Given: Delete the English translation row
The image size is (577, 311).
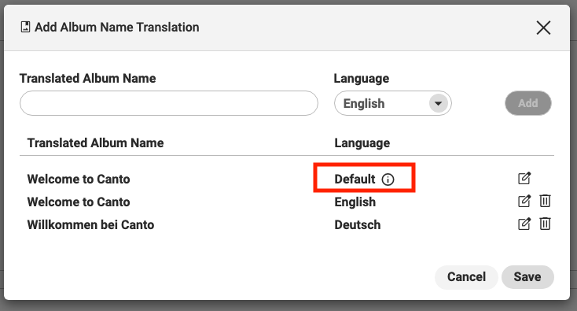Looking at the screenshot, I should click(x=545, y=202).
